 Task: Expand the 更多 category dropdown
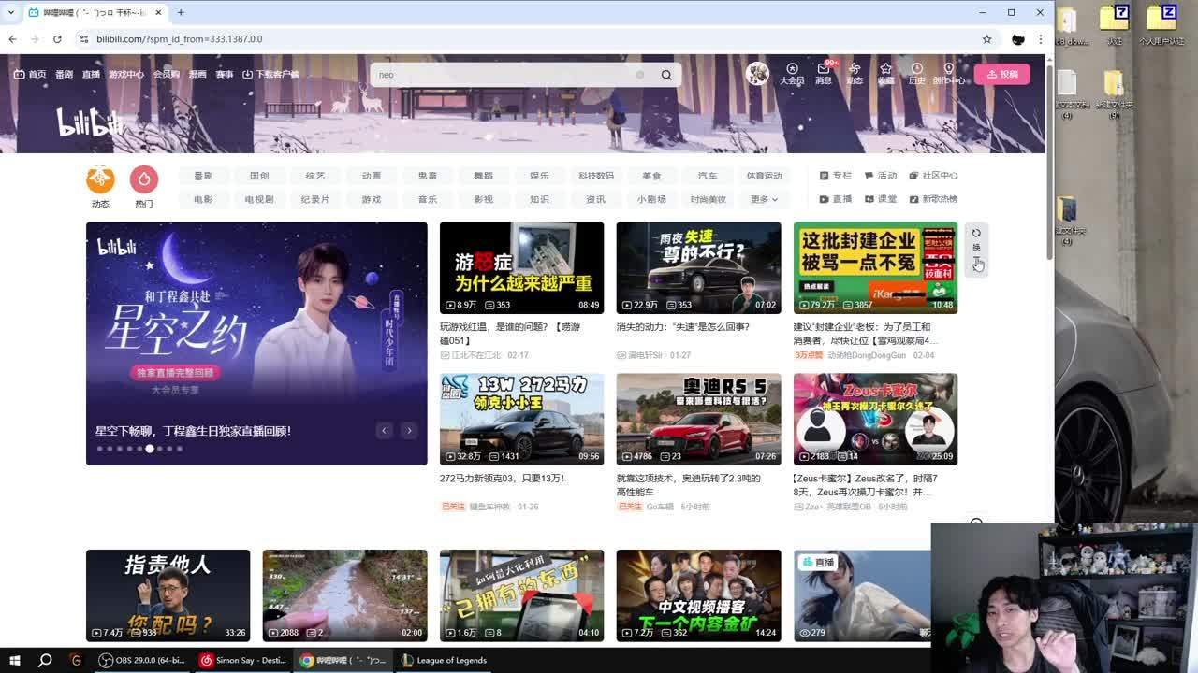click(x=764, y=199)
